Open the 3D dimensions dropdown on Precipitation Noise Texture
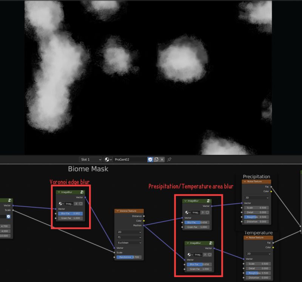302x282 pixels. pyautogui.click(x=257, y=198)
